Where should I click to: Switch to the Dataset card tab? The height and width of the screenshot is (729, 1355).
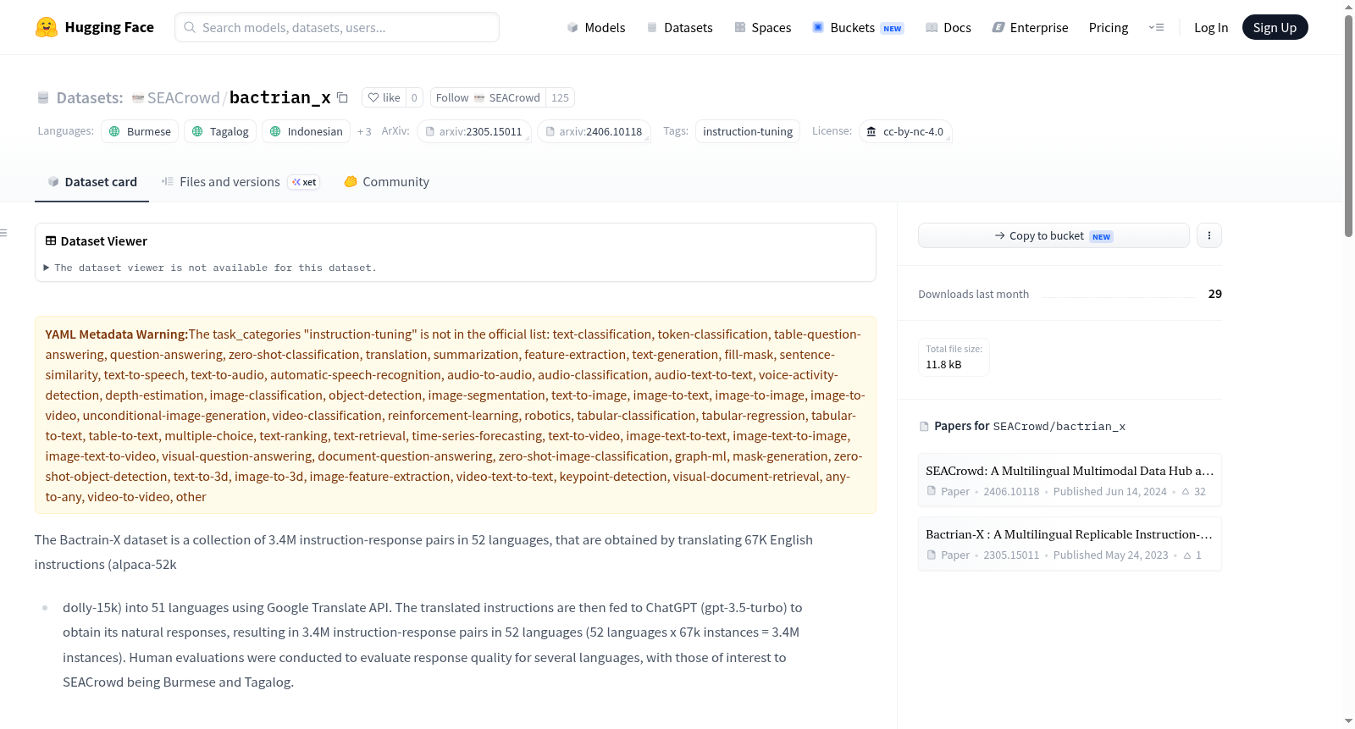tap(91, 181)
